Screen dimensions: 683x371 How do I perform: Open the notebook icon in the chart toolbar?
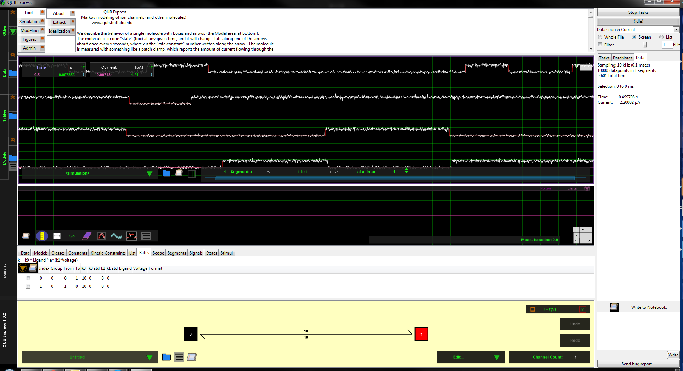(x=26, y=236)
